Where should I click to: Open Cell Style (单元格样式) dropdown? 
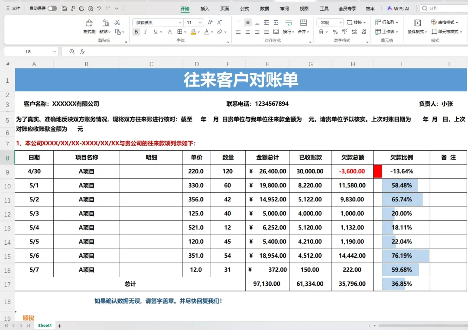click(447, 32)
